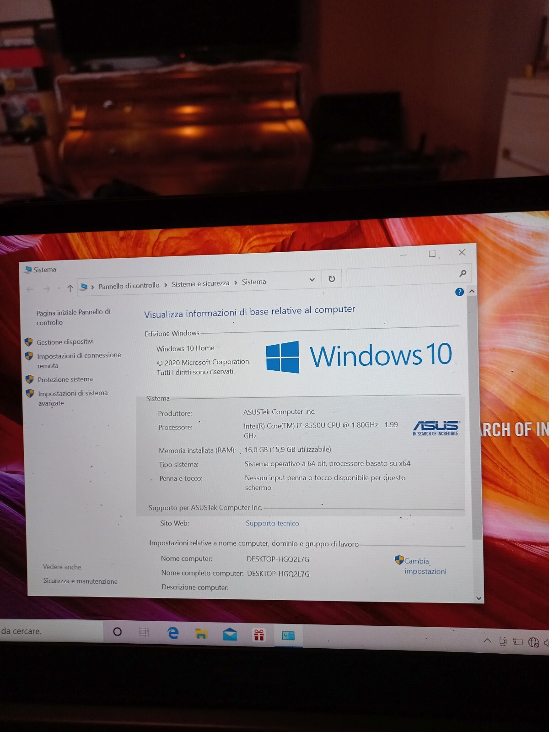Open Sicurezza e manutenzione link
Image resolution: width=549 pixels, height=732 pixels.
80,581
